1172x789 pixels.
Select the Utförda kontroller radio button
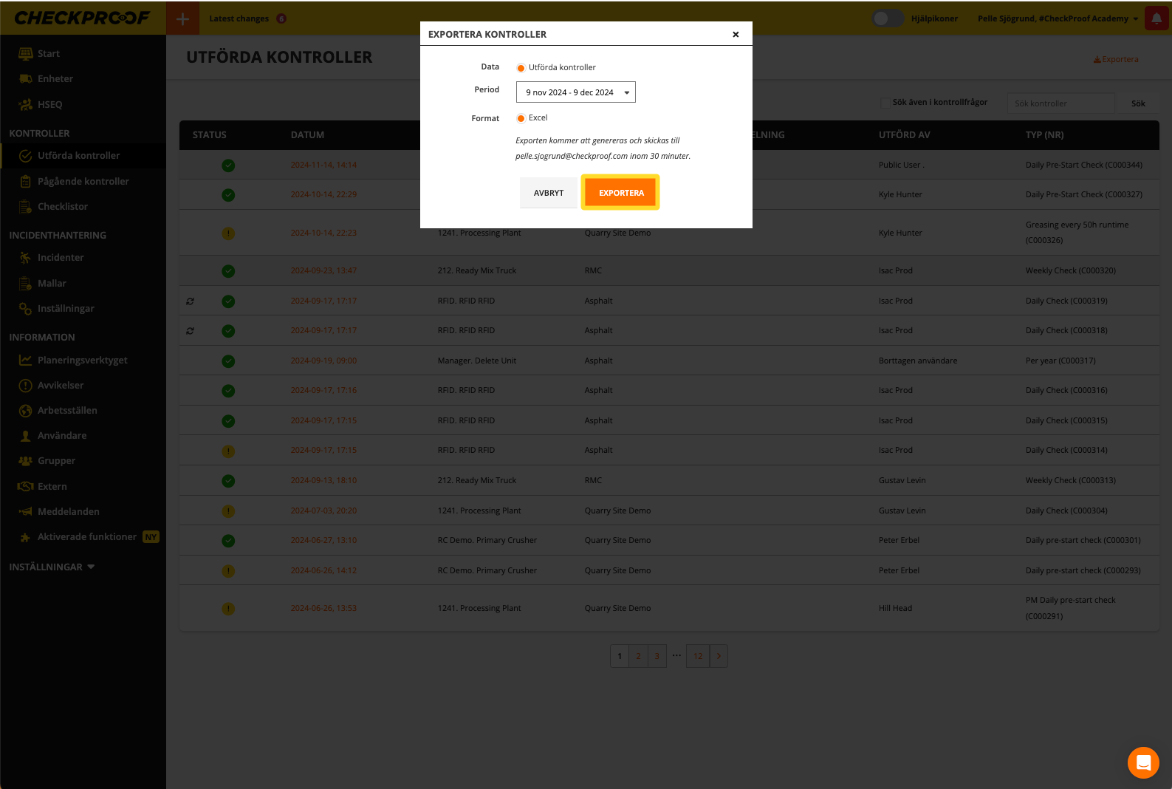521,68
